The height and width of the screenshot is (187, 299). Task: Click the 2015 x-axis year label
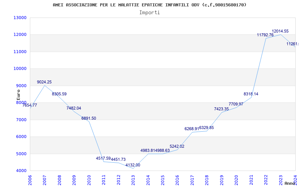(163, 180)
